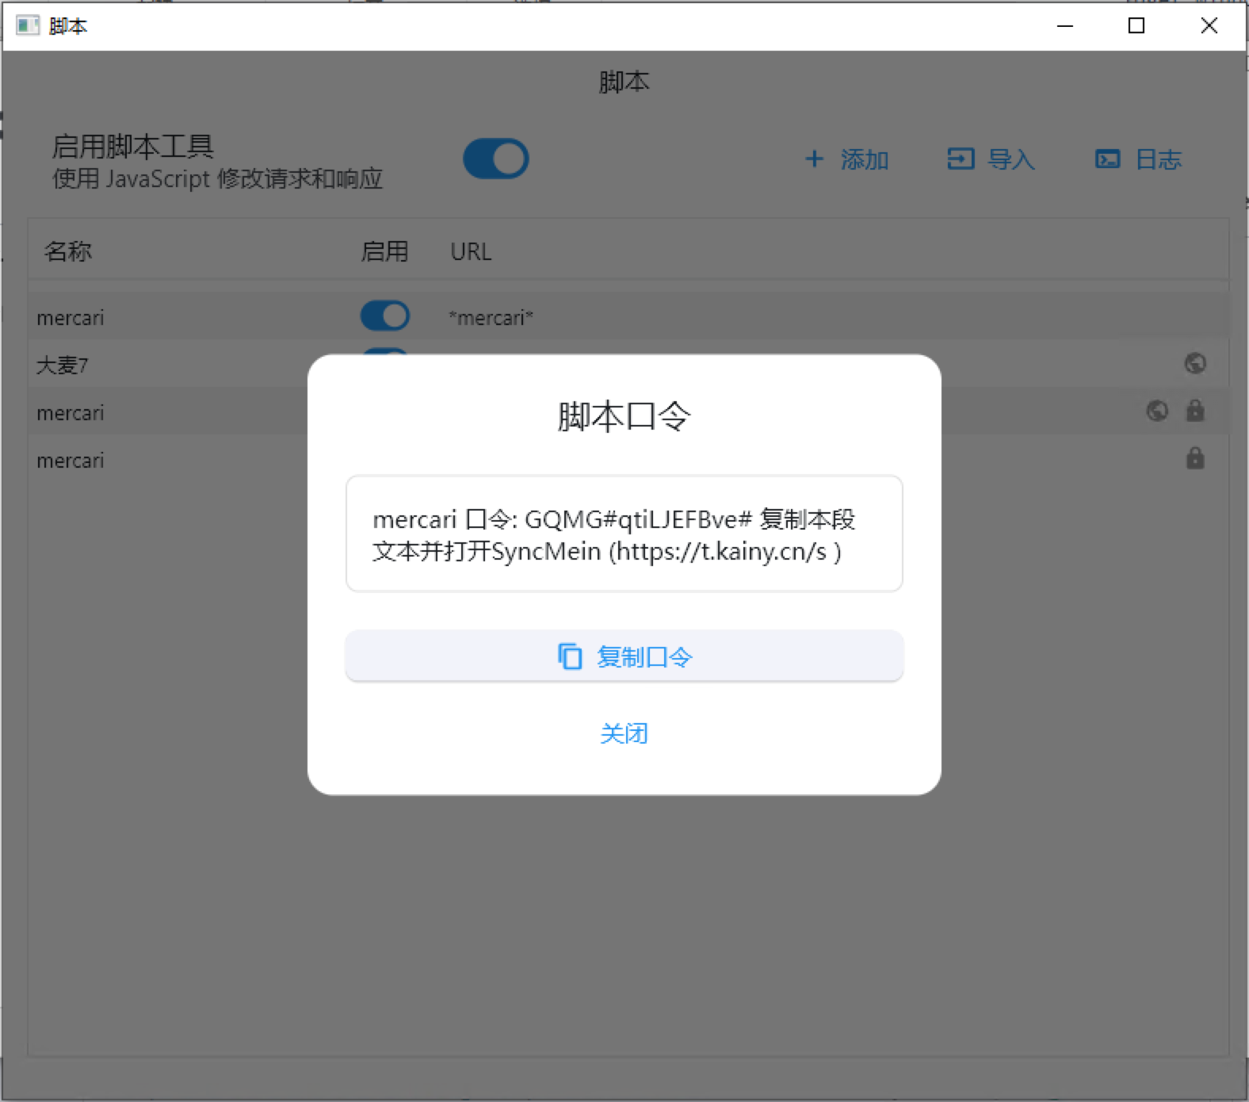Click lock icon on last mercari row

pyautogui.click(x=1195, y=457)
